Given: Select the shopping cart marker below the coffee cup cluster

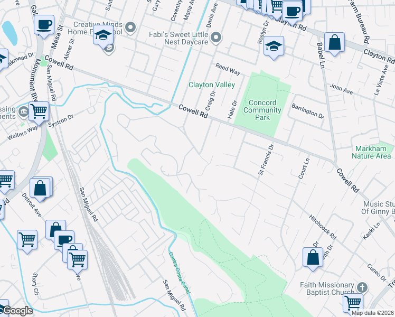Looking at the screenshot, I should (x=77, y=262).
